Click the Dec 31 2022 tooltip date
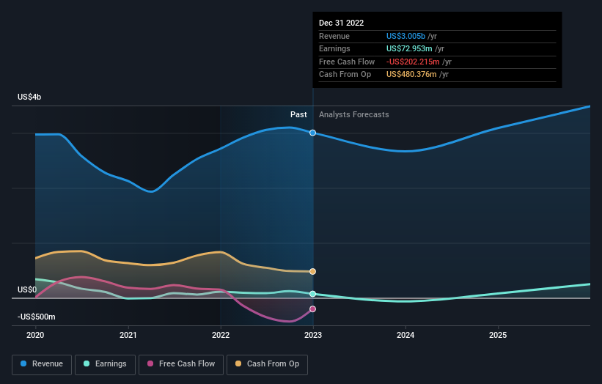Image resolution: width=602 pixels, height=384 pixels. (x=341, y=23)
